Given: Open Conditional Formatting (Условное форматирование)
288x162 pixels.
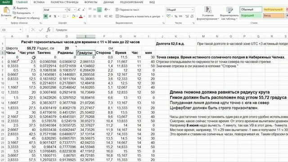Looking at the screenshot, I should pos(208,13).
